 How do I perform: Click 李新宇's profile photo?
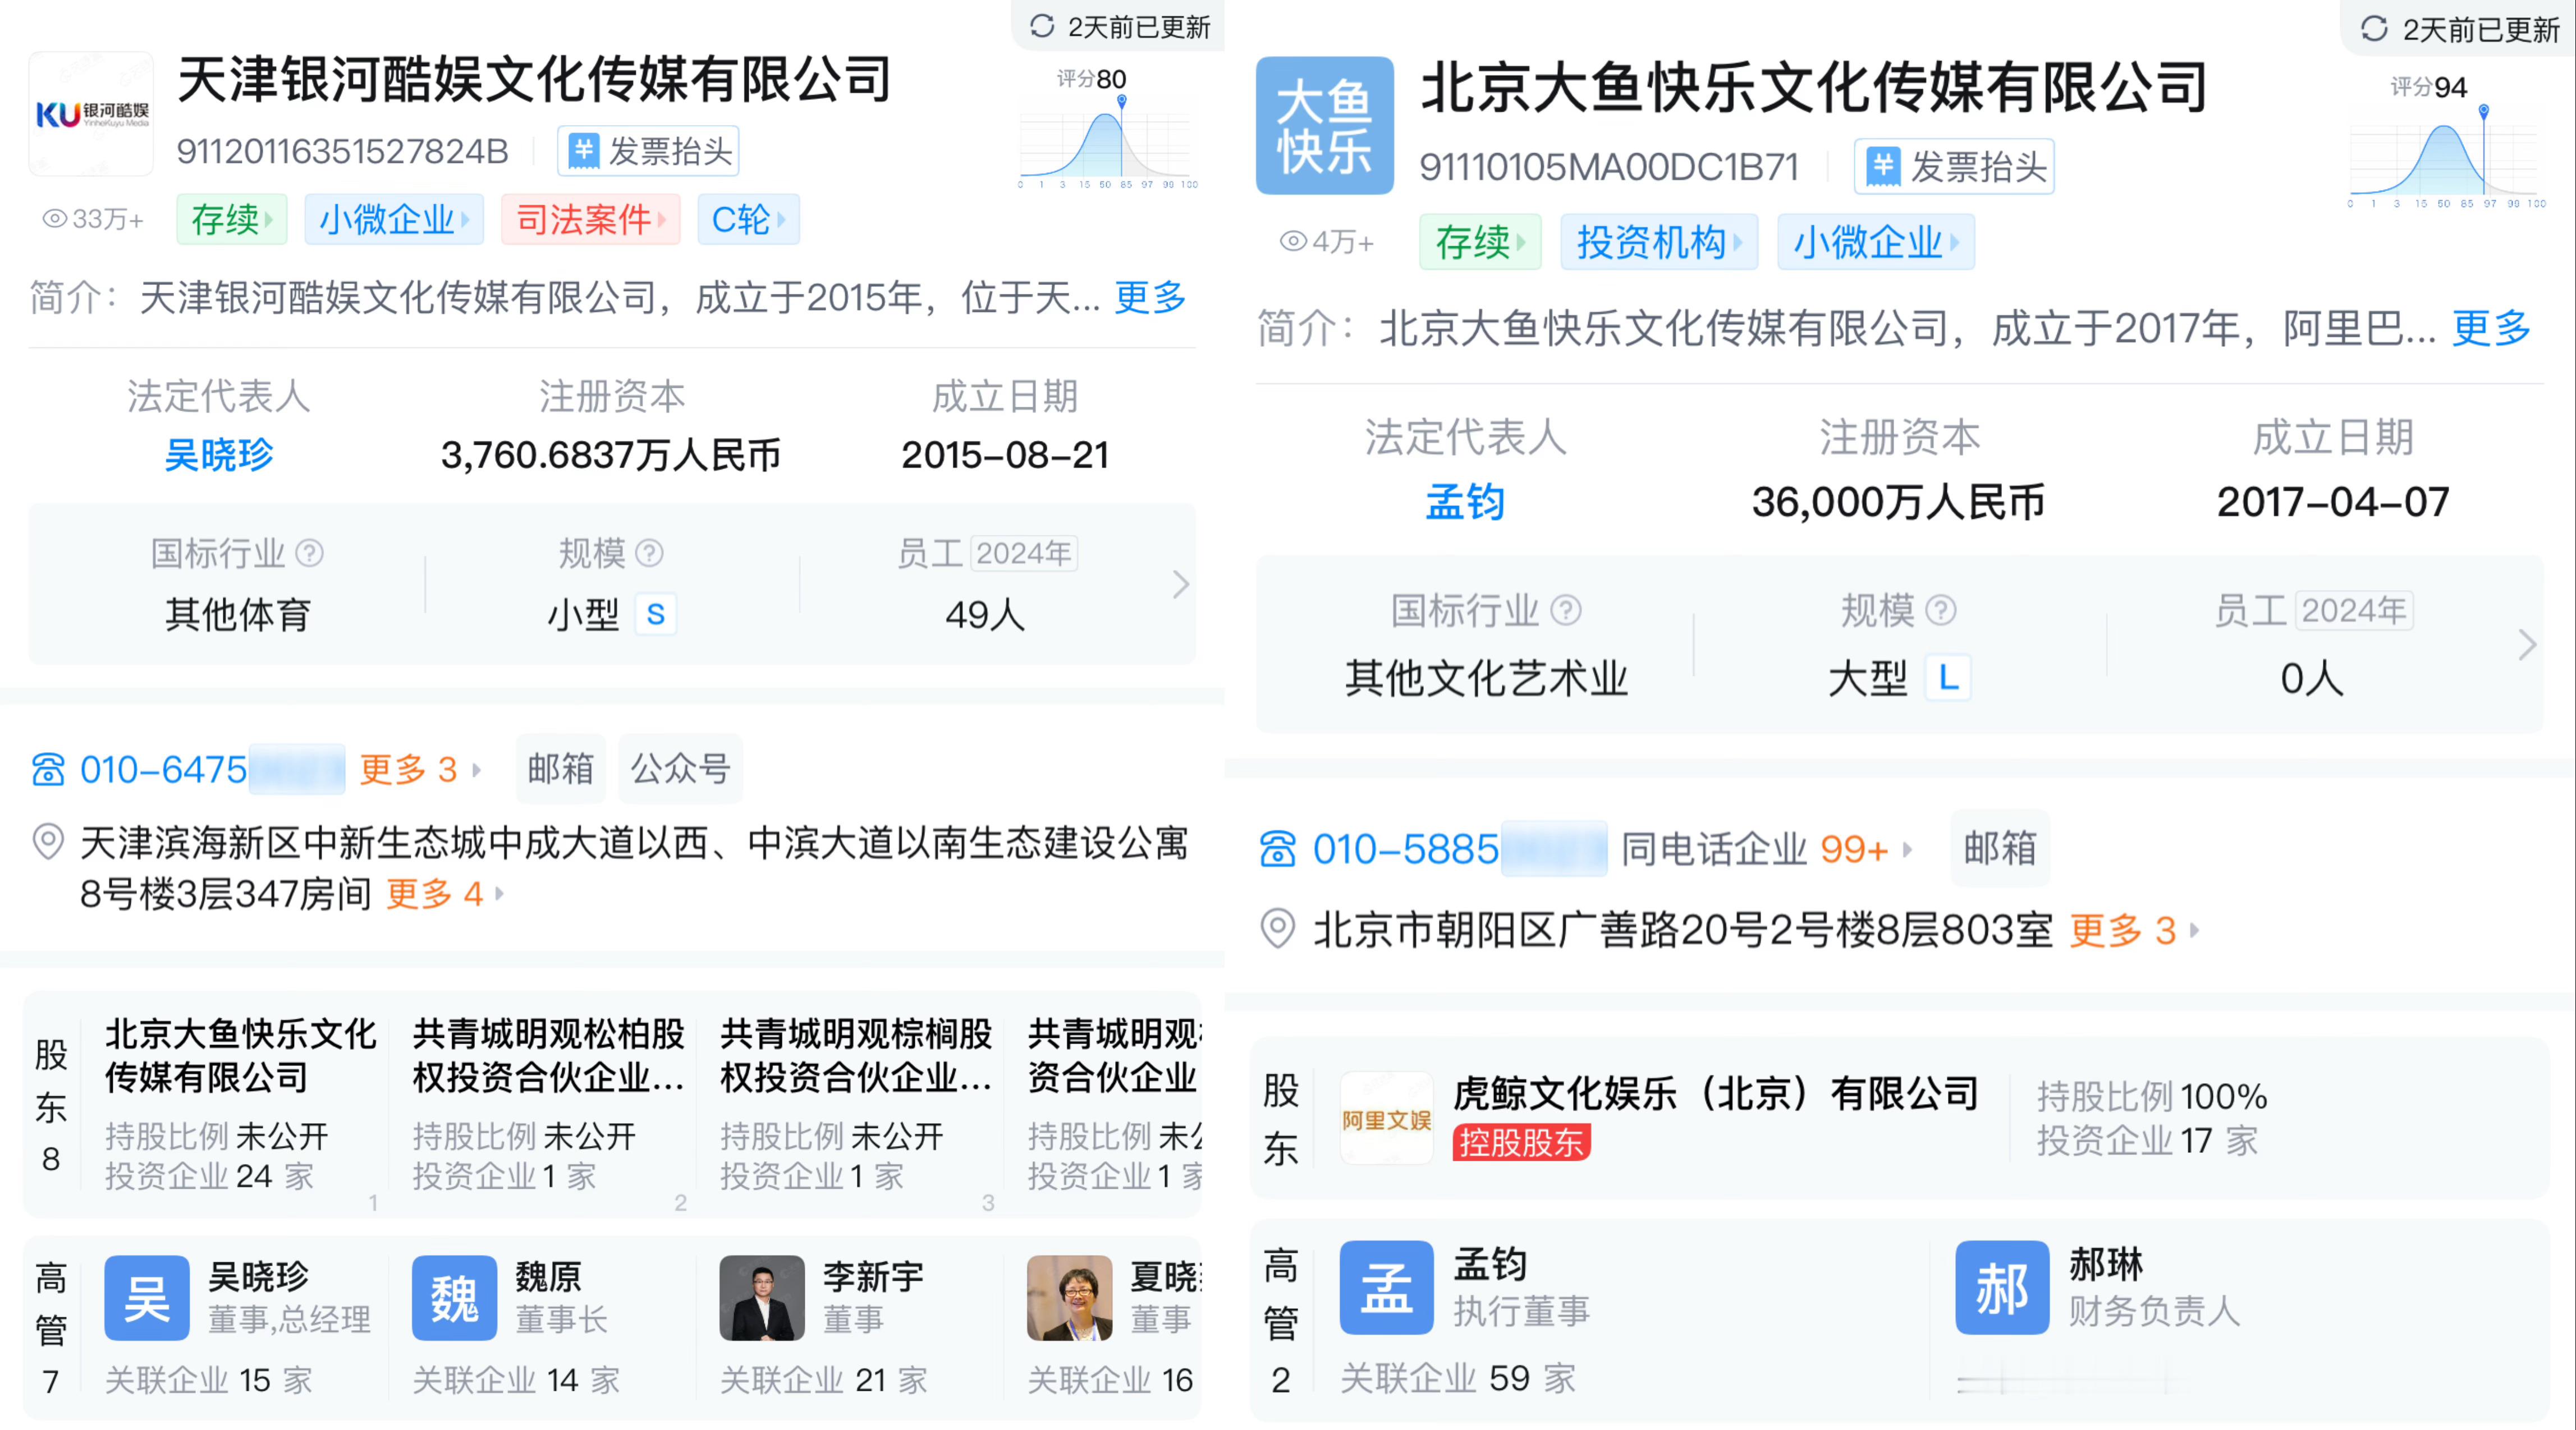pyautogui.click(x=762, y=1297)
